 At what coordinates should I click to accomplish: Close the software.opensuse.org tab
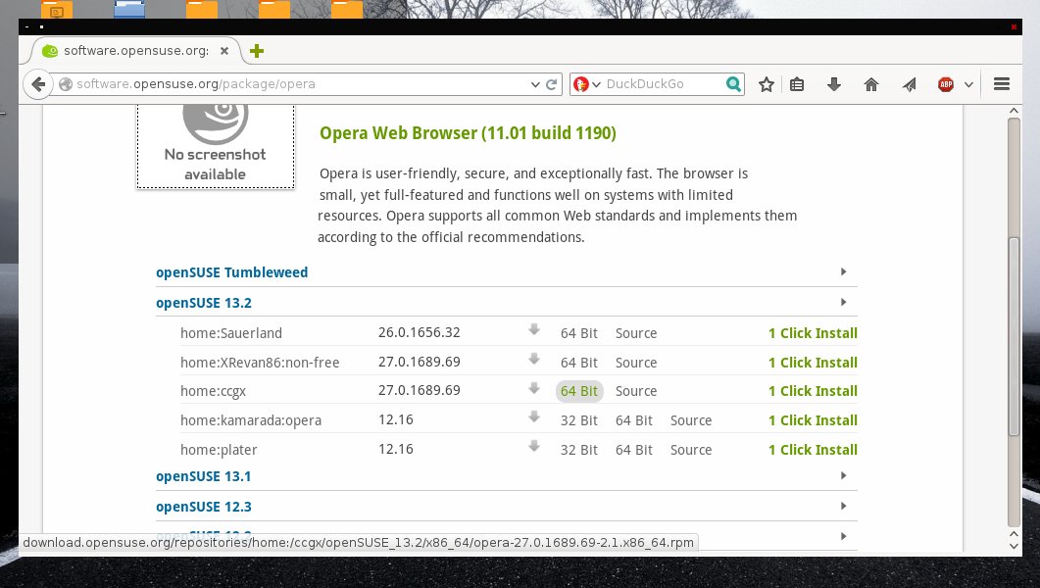[x=224, y=50]
